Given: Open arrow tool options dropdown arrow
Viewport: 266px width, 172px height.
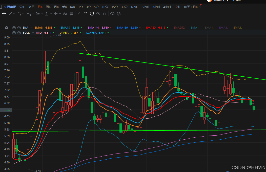Looking at the screenshot, I should pos(60,14).
